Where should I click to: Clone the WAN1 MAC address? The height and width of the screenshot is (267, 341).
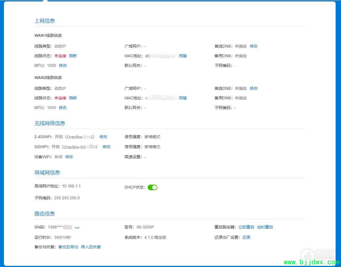point(183,56)
